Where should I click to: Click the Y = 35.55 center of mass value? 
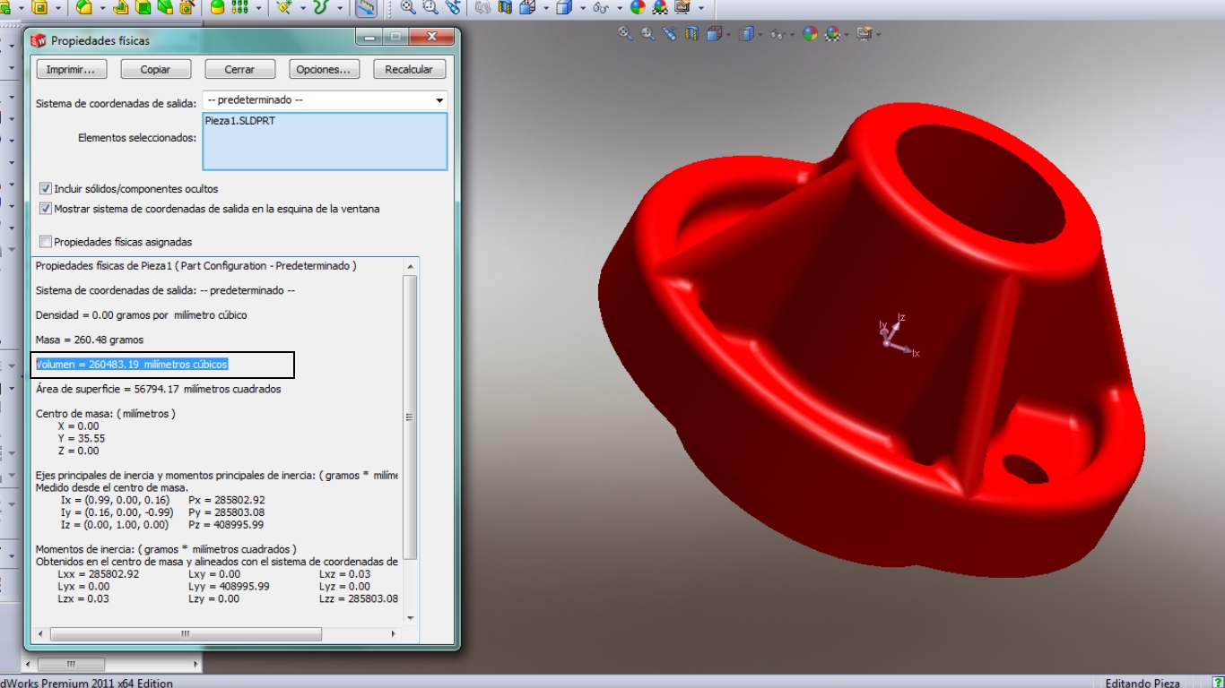pyautogui.click(x=82, y=439)
